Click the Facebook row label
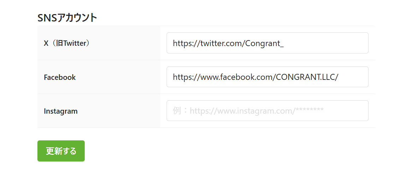 (60, 77)
